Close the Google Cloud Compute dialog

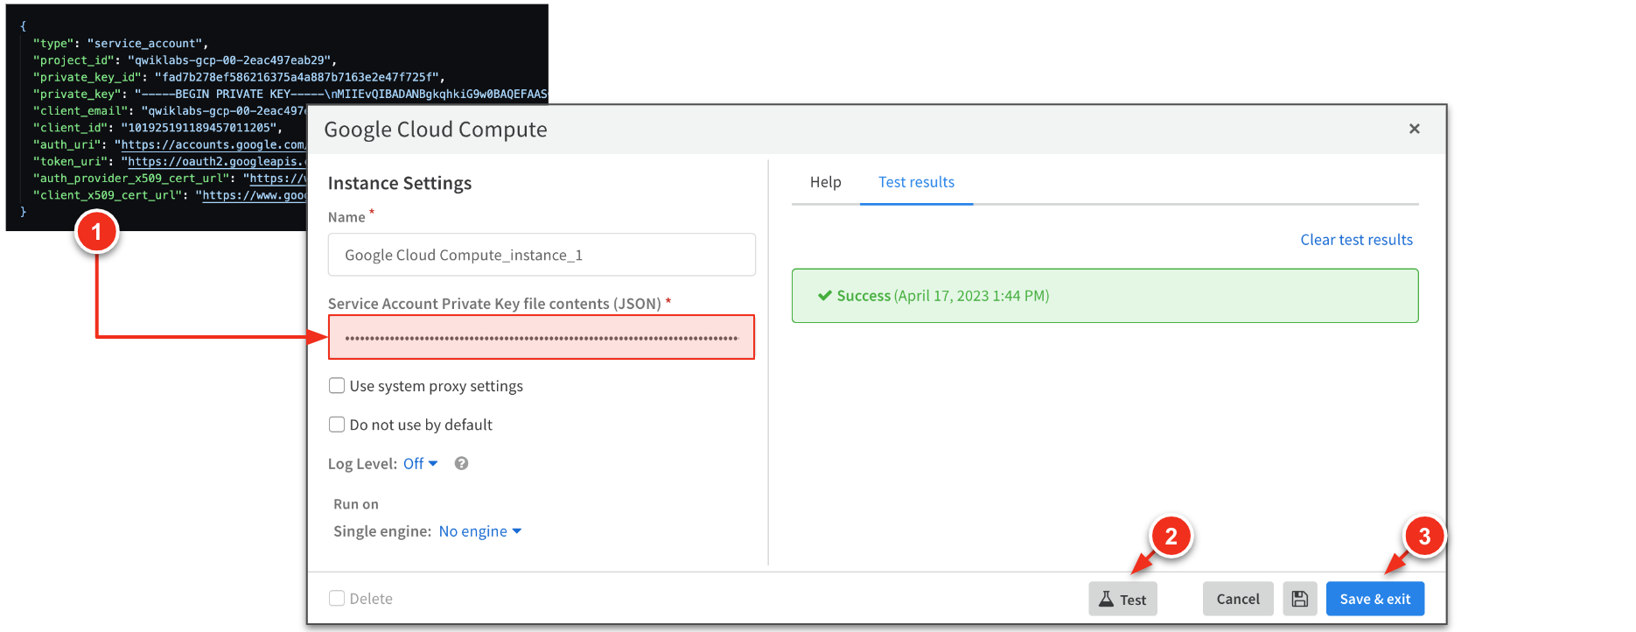tap(1414, 129)
